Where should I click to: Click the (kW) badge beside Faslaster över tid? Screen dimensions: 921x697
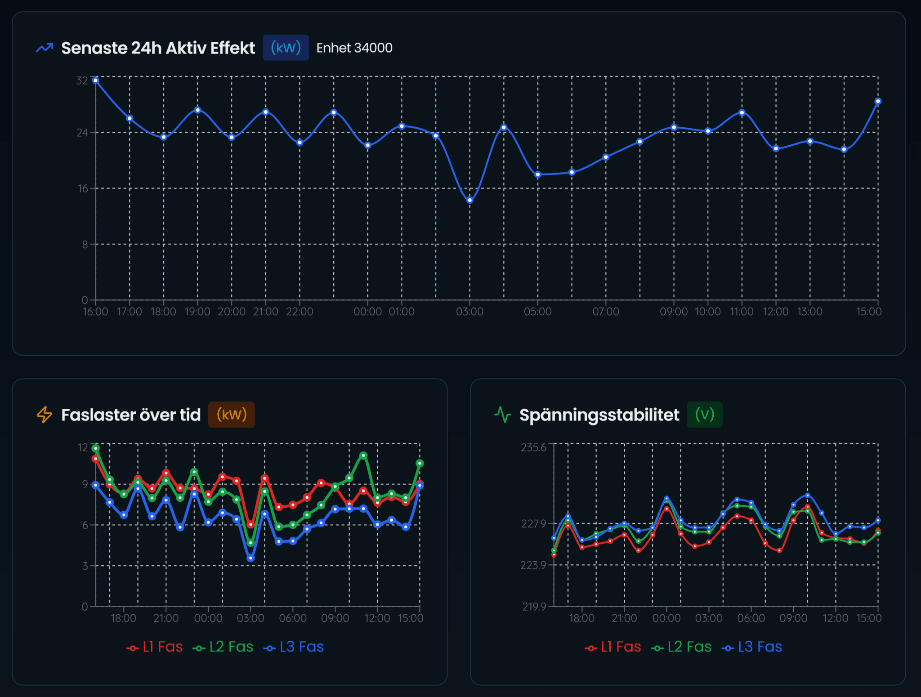click(231, 414)
